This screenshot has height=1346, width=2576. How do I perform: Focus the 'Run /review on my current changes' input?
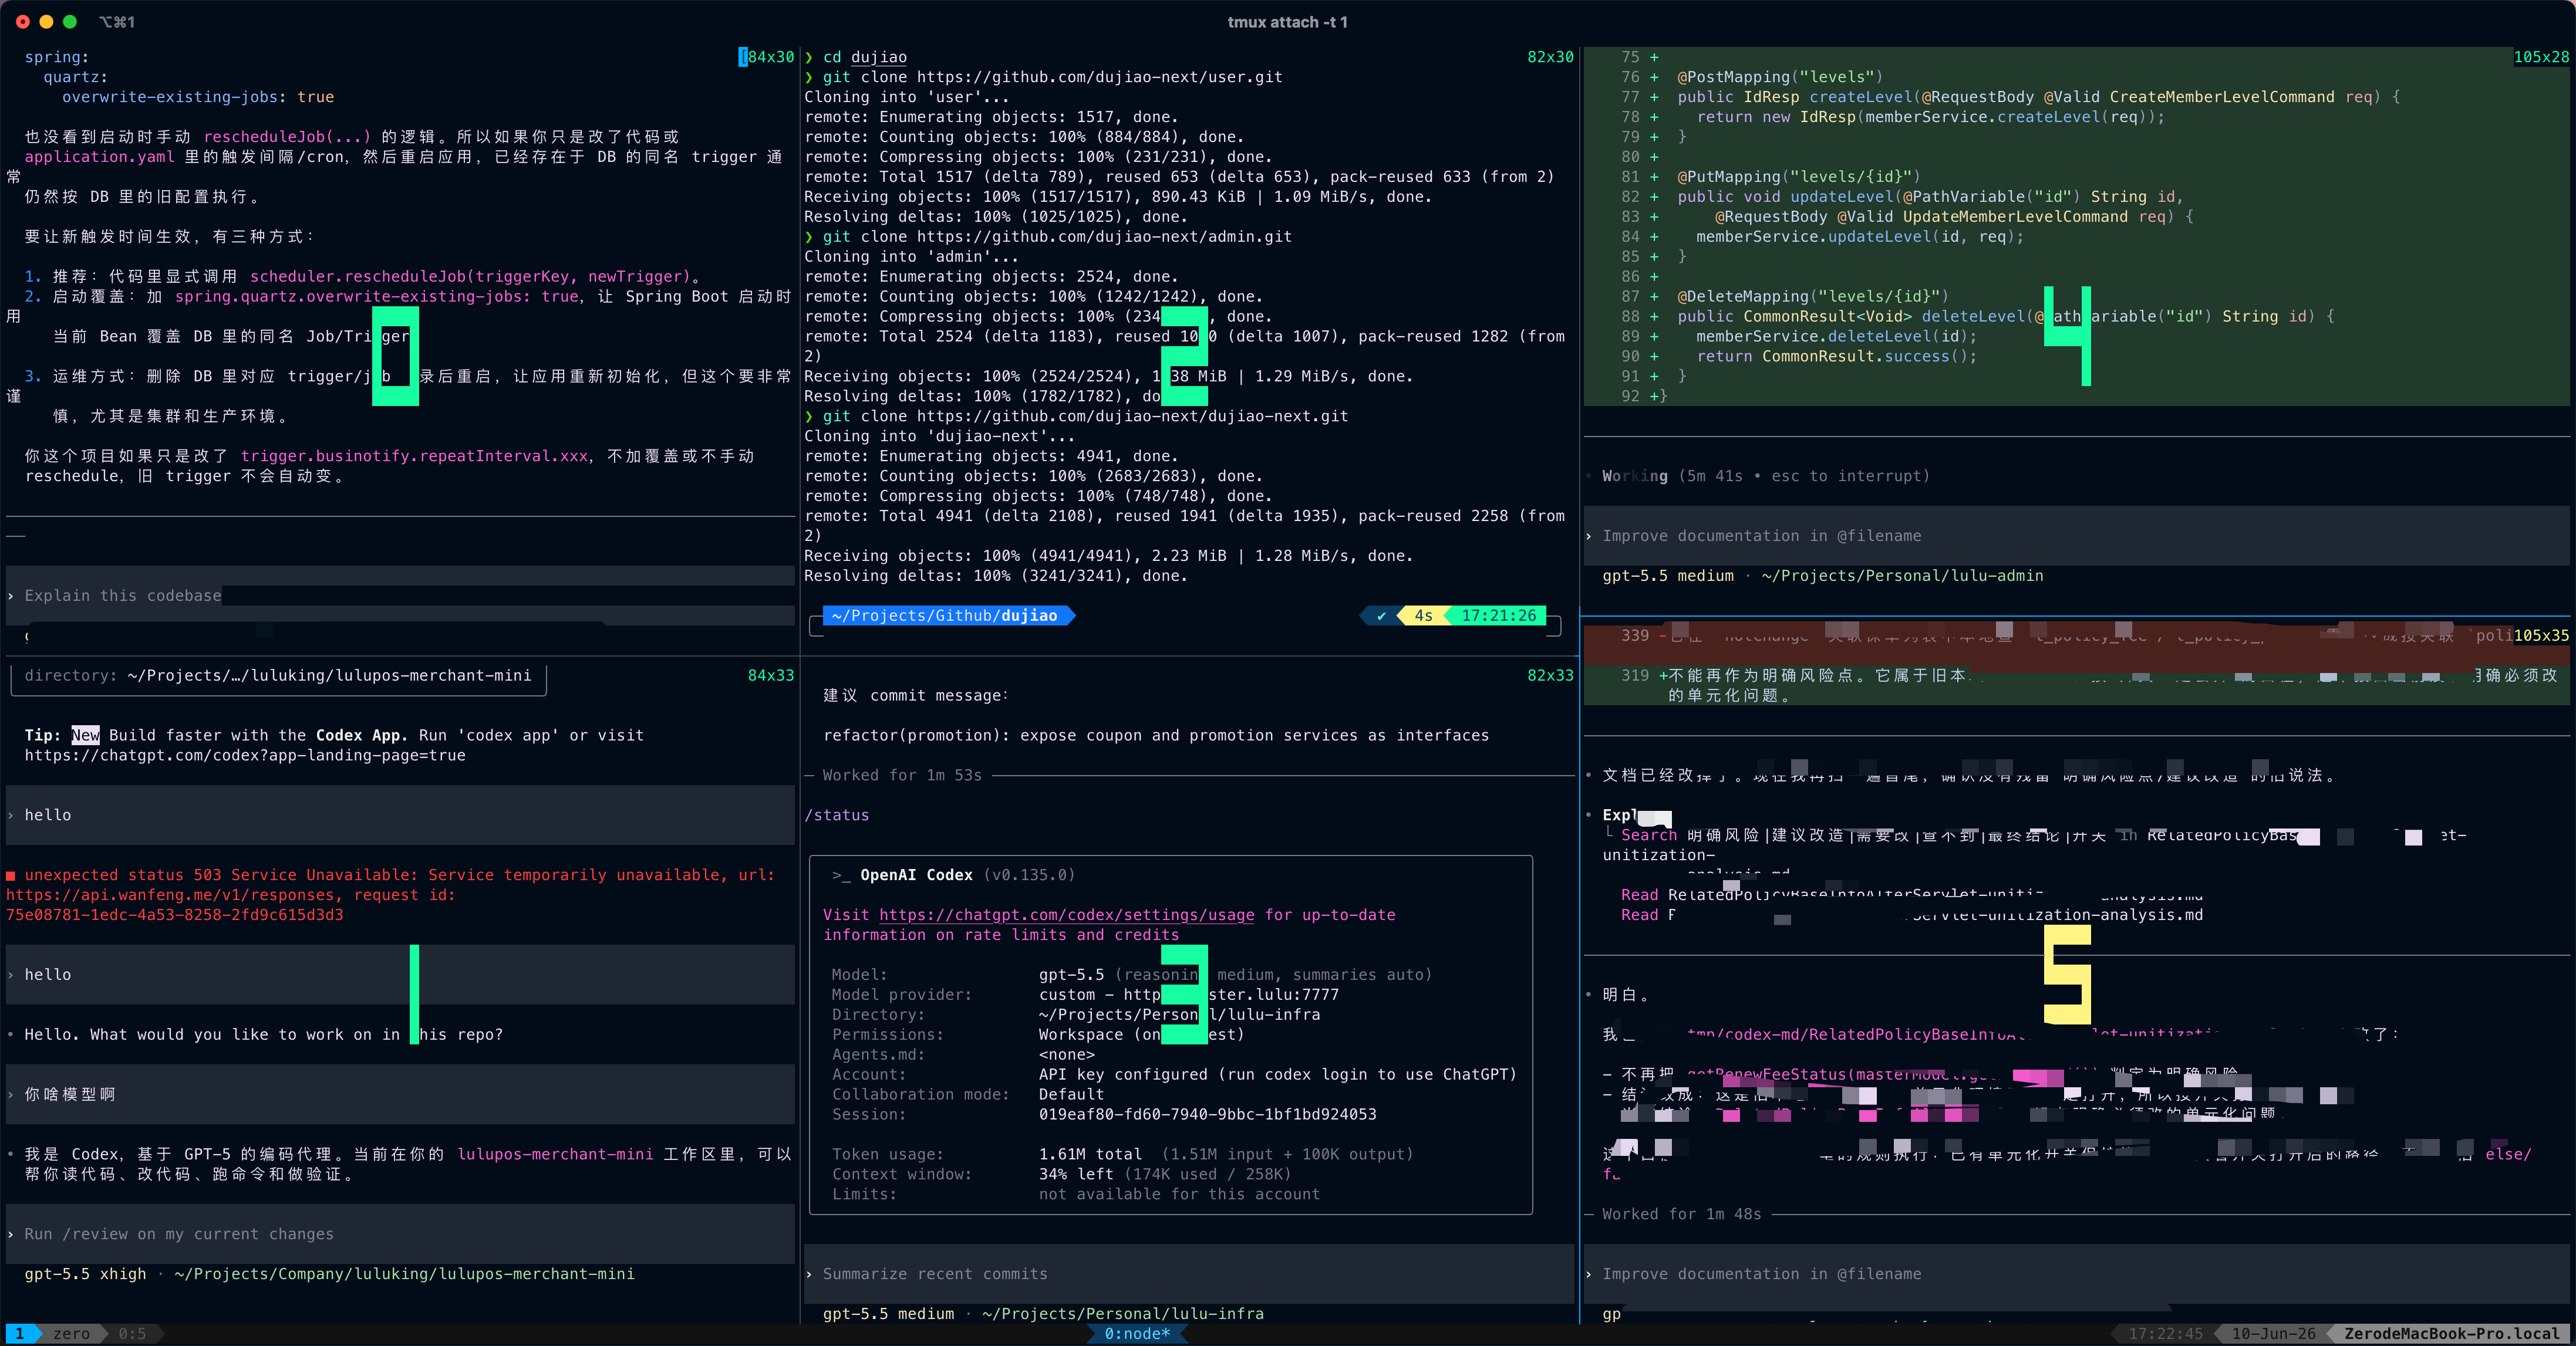coord(400,1234)
